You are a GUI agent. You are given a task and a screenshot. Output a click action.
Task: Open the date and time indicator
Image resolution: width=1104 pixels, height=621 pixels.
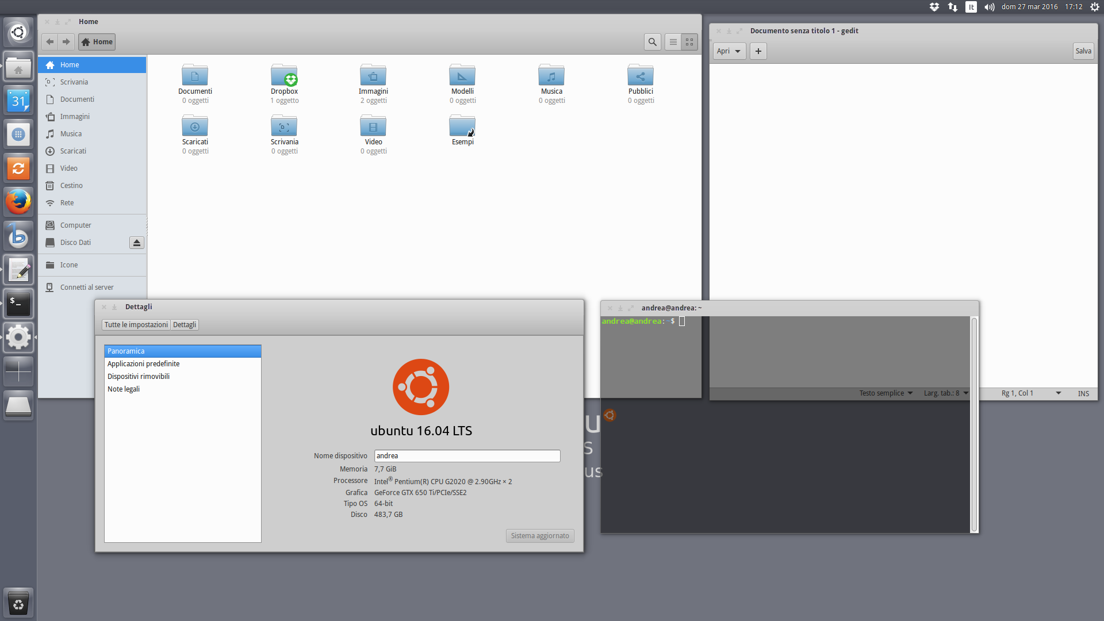(1042, 7)
